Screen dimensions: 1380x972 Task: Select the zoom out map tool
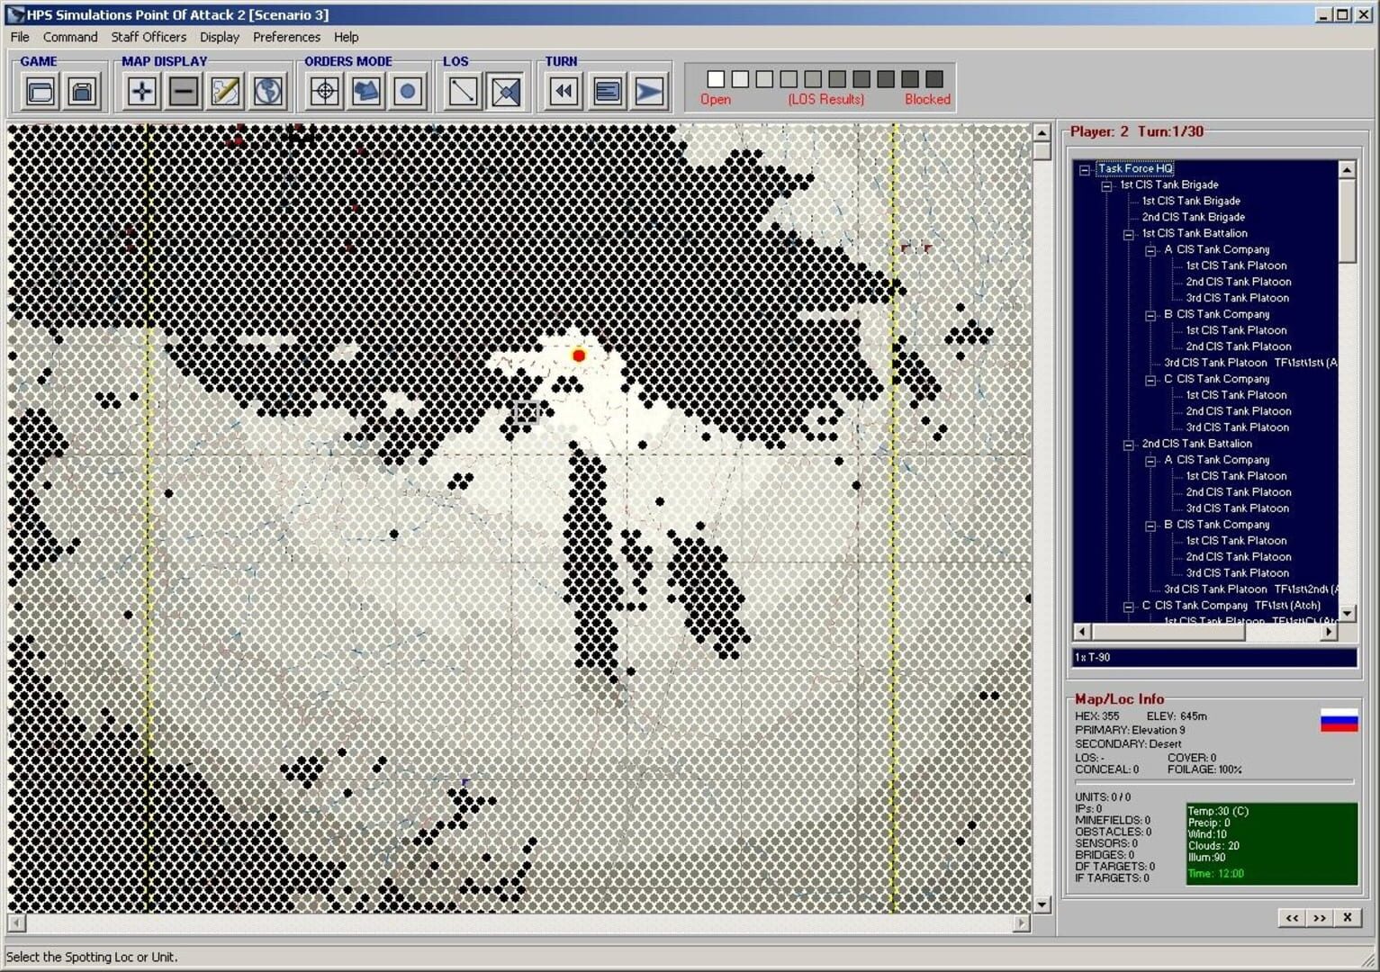(183, 90)
